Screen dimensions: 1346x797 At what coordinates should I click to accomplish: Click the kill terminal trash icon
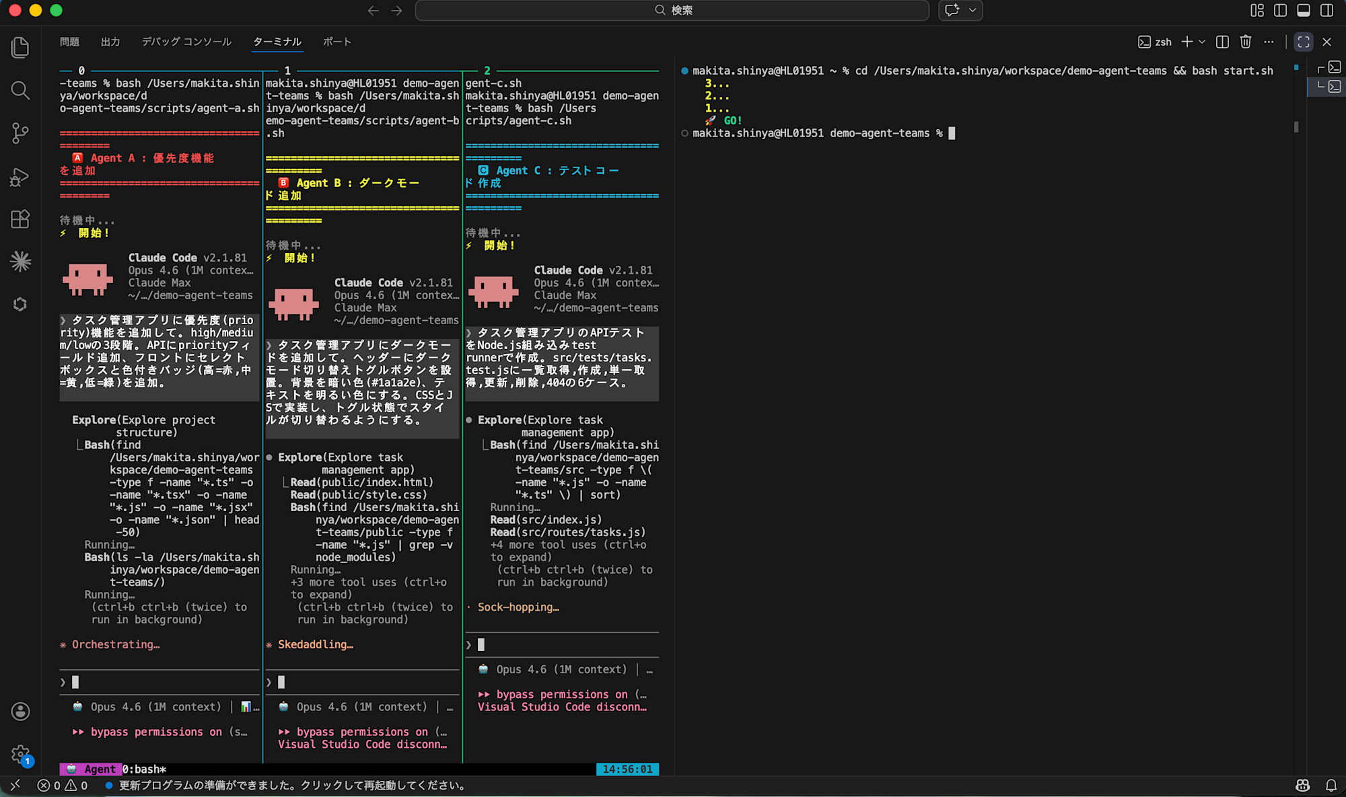point(1246,42)
